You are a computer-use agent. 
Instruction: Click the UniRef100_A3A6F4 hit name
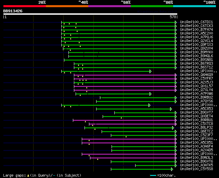pyautogui.click(x=196, y=147)
